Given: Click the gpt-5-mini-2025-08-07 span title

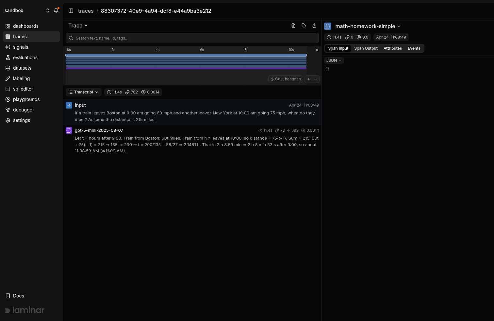Looking at the screenshot, I should pyautogui.click(x=99, y=130).
